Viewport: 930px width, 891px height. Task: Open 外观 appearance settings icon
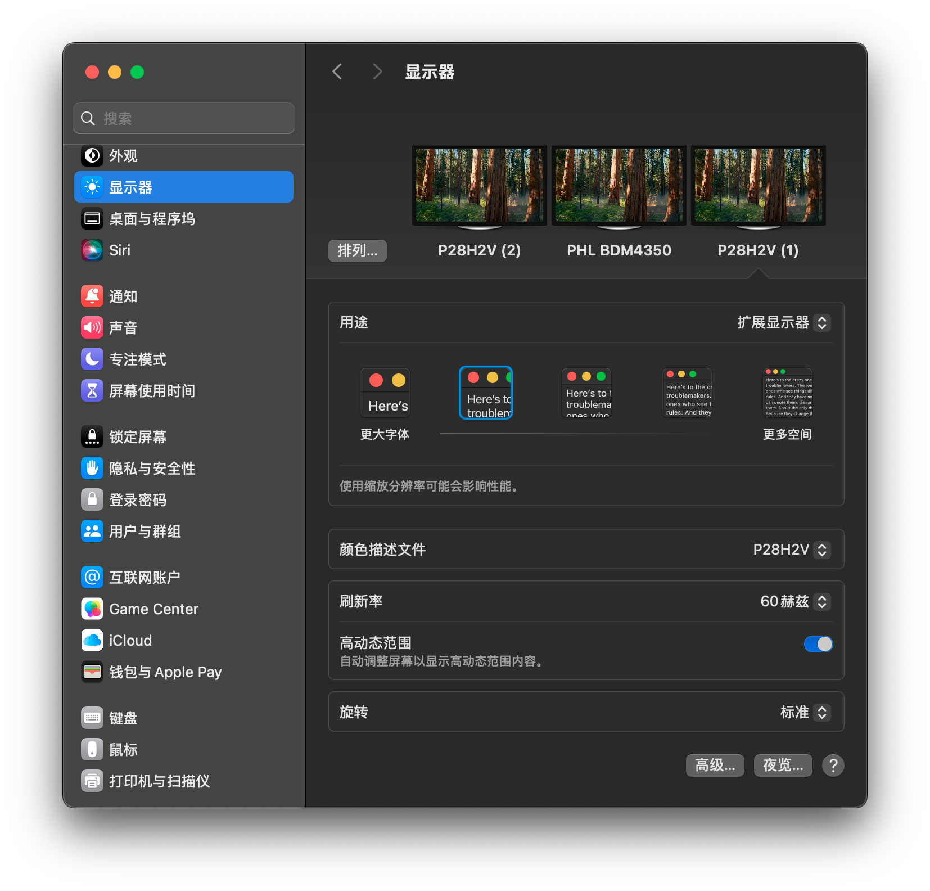(92, 156)
